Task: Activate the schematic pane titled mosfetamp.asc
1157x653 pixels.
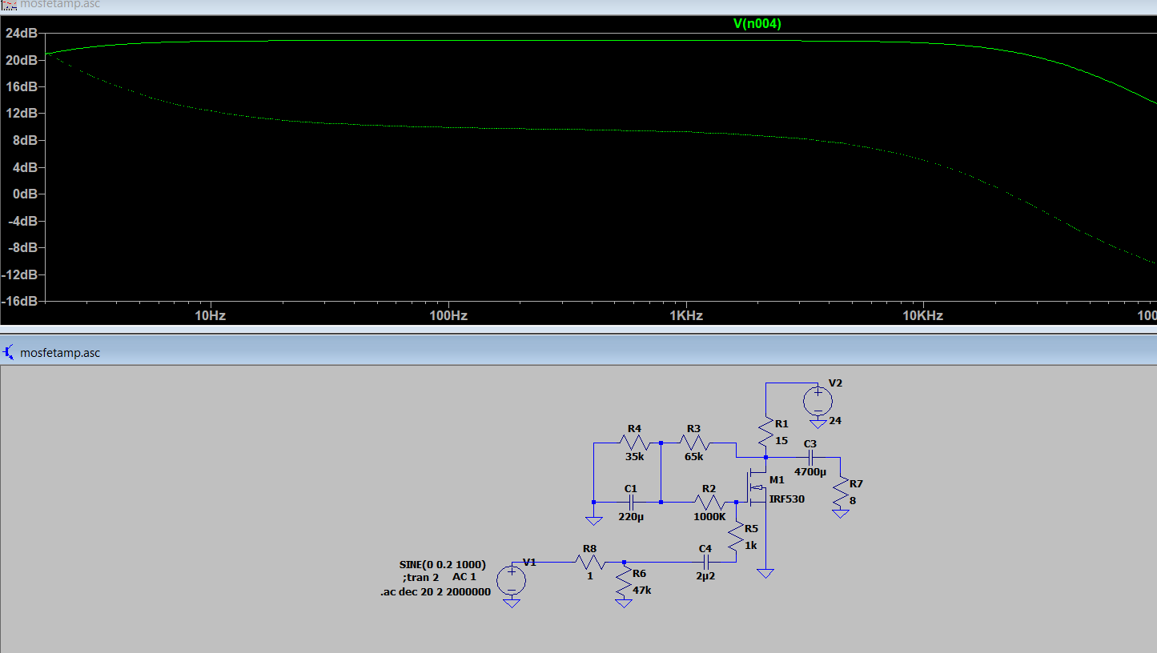Action: tap(578, 352)
